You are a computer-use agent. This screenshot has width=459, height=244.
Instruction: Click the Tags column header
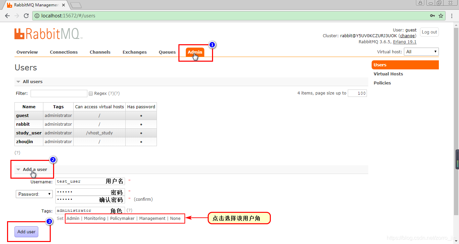point(58,107)
